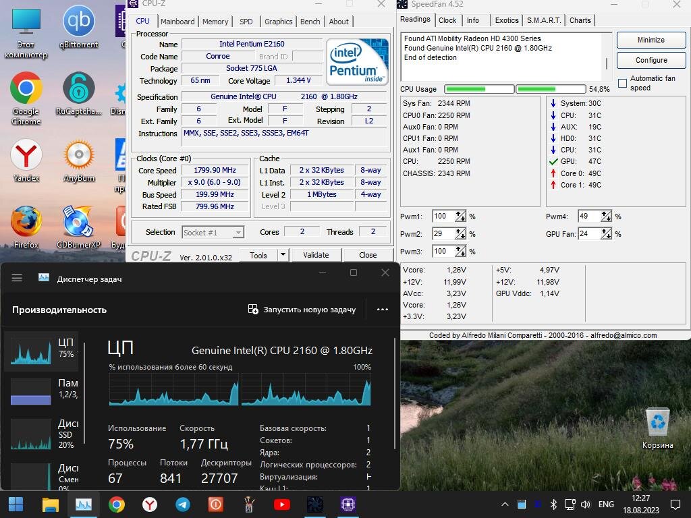Open the network tray icon

(570, 505)
